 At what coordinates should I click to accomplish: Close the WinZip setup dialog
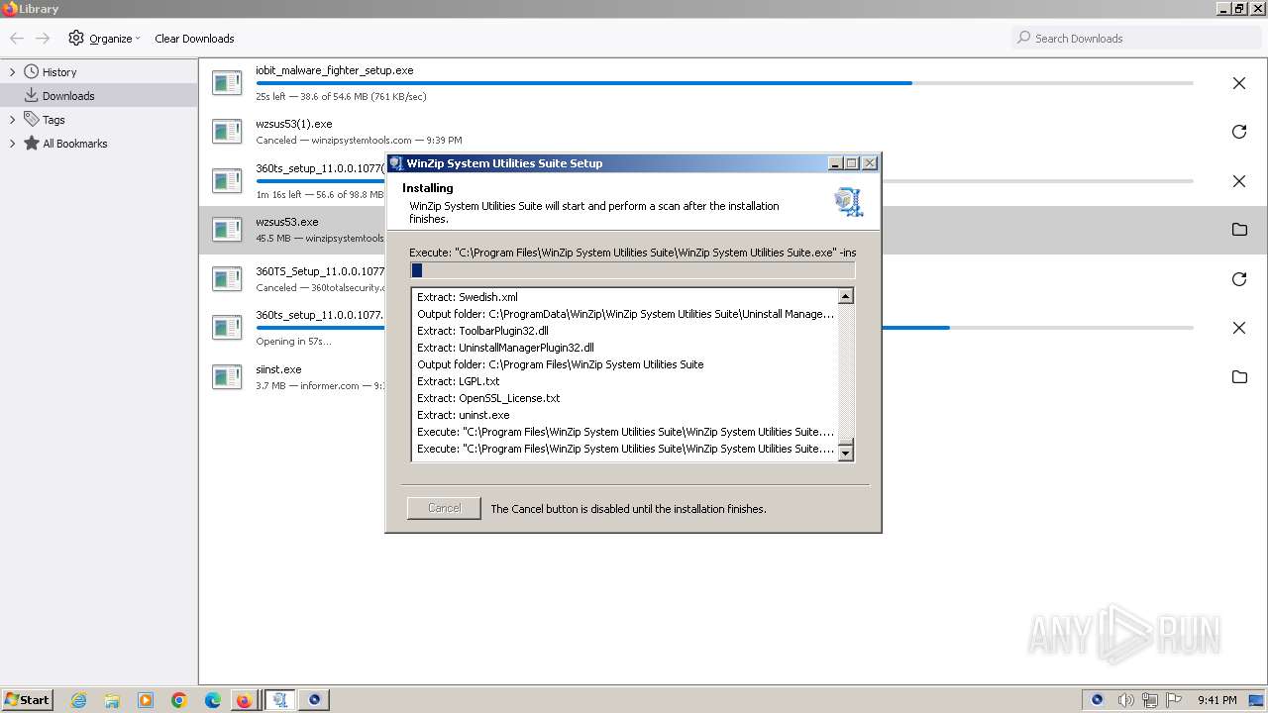pos(869,163)
